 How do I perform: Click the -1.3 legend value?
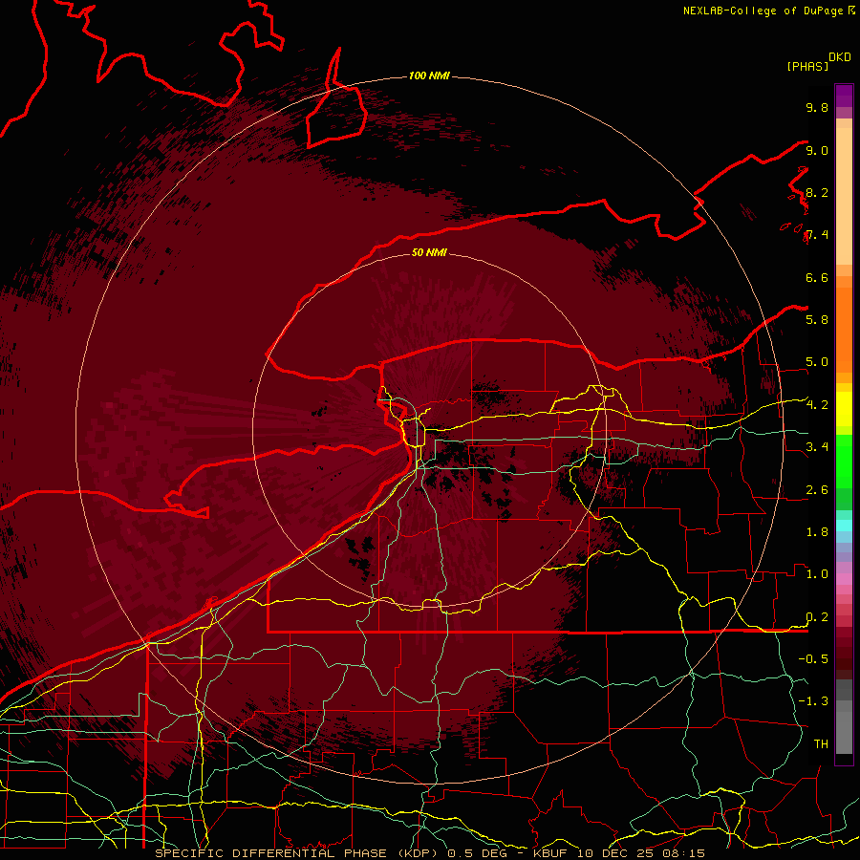tap(813, 701)
